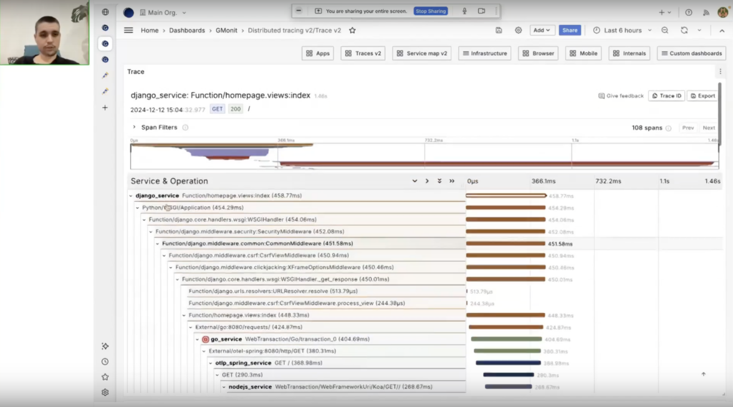Click the Explore history clock in sidebar
Image resolution: width=733 pixels, height=407 pixels.
[105, 362]
